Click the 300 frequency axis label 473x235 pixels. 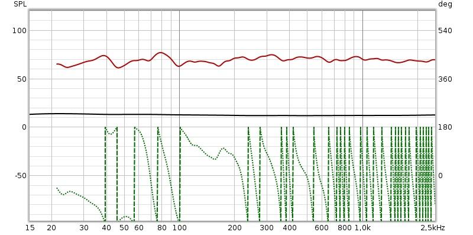tap(267, 227)
